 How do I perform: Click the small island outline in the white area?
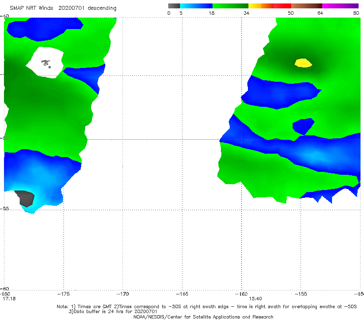[x=46, y=64]
